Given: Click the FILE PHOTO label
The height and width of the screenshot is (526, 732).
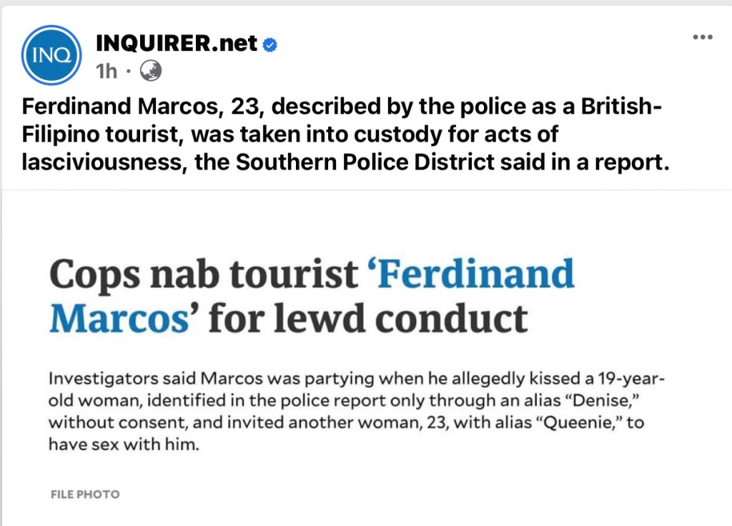Looking at the screenshot, I should click(85, 495).
